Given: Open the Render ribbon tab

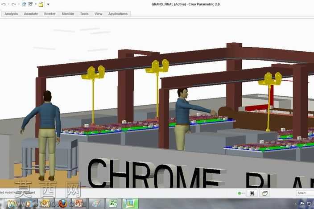Looking at the screenshot, I should [x=50, y=14].
